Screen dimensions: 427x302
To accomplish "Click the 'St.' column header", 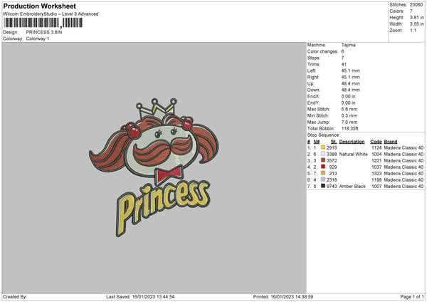I will pyautogui.click(x=334, y=142).
